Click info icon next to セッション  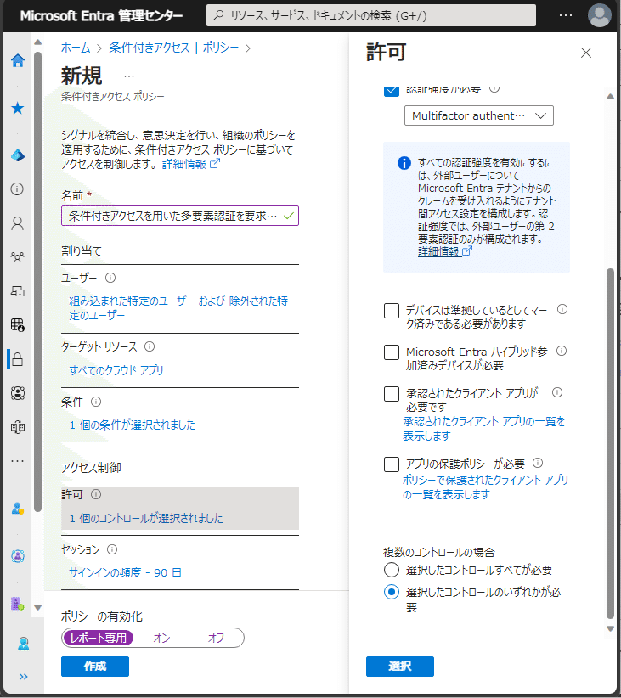[x=112, y=549]
